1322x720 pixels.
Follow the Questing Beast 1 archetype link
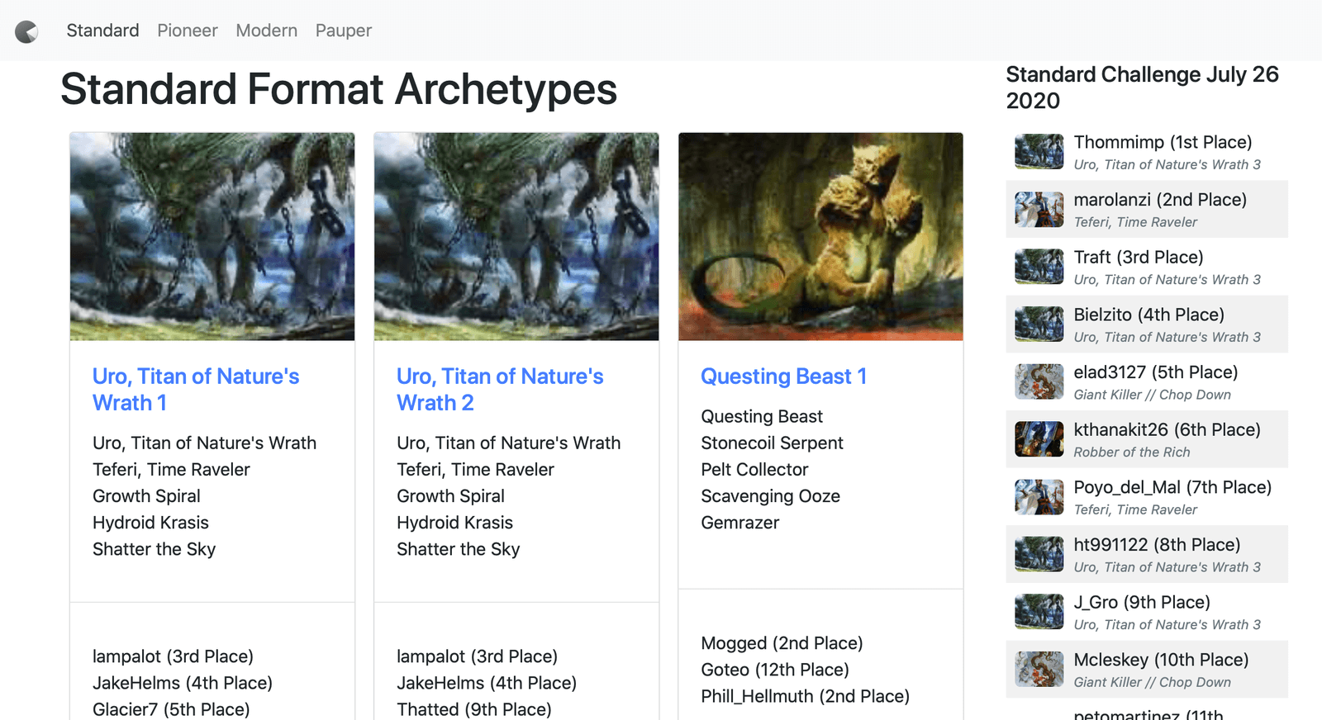783,377
